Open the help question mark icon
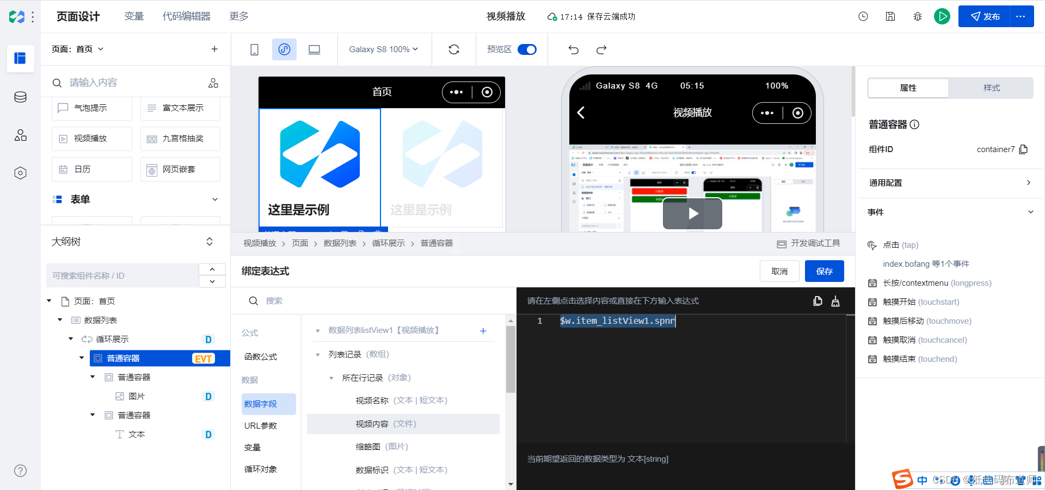Screen dimensions: 1045x490 (x=20, y=471)
